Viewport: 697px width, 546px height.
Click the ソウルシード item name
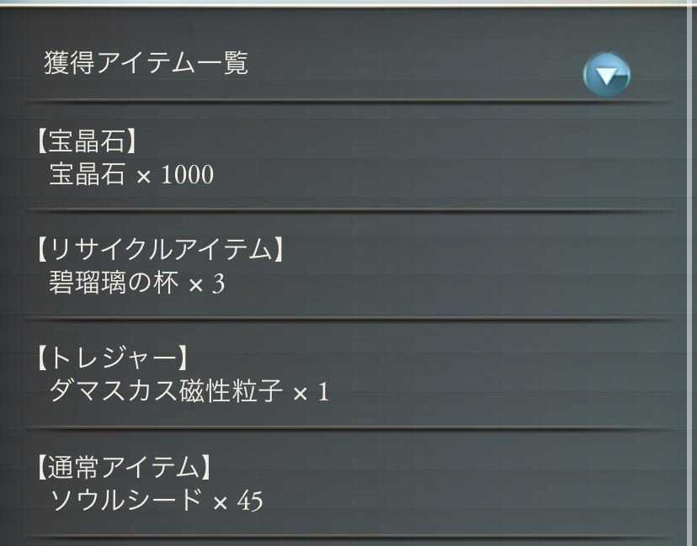click(x=125, y=500)
